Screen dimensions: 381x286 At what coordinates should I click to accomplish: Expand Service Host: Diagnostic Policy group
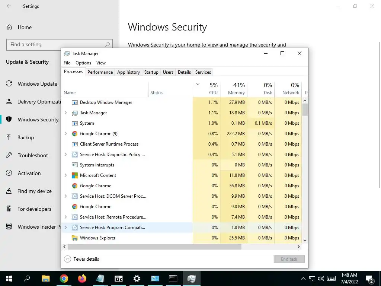(x=65, y=155)
